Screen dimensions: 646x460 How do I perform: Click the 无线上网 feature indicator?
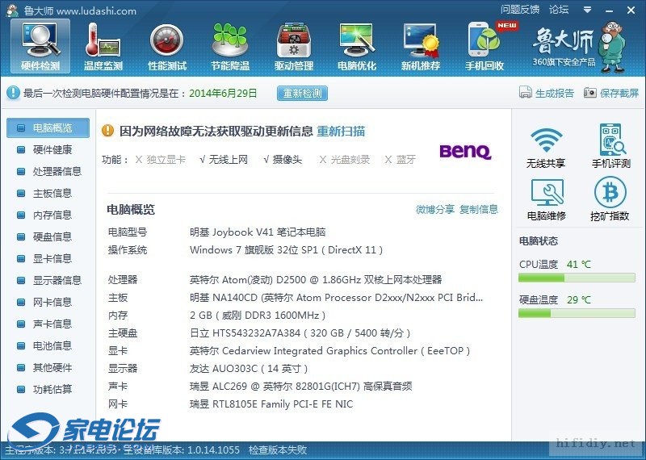[224, 159]
